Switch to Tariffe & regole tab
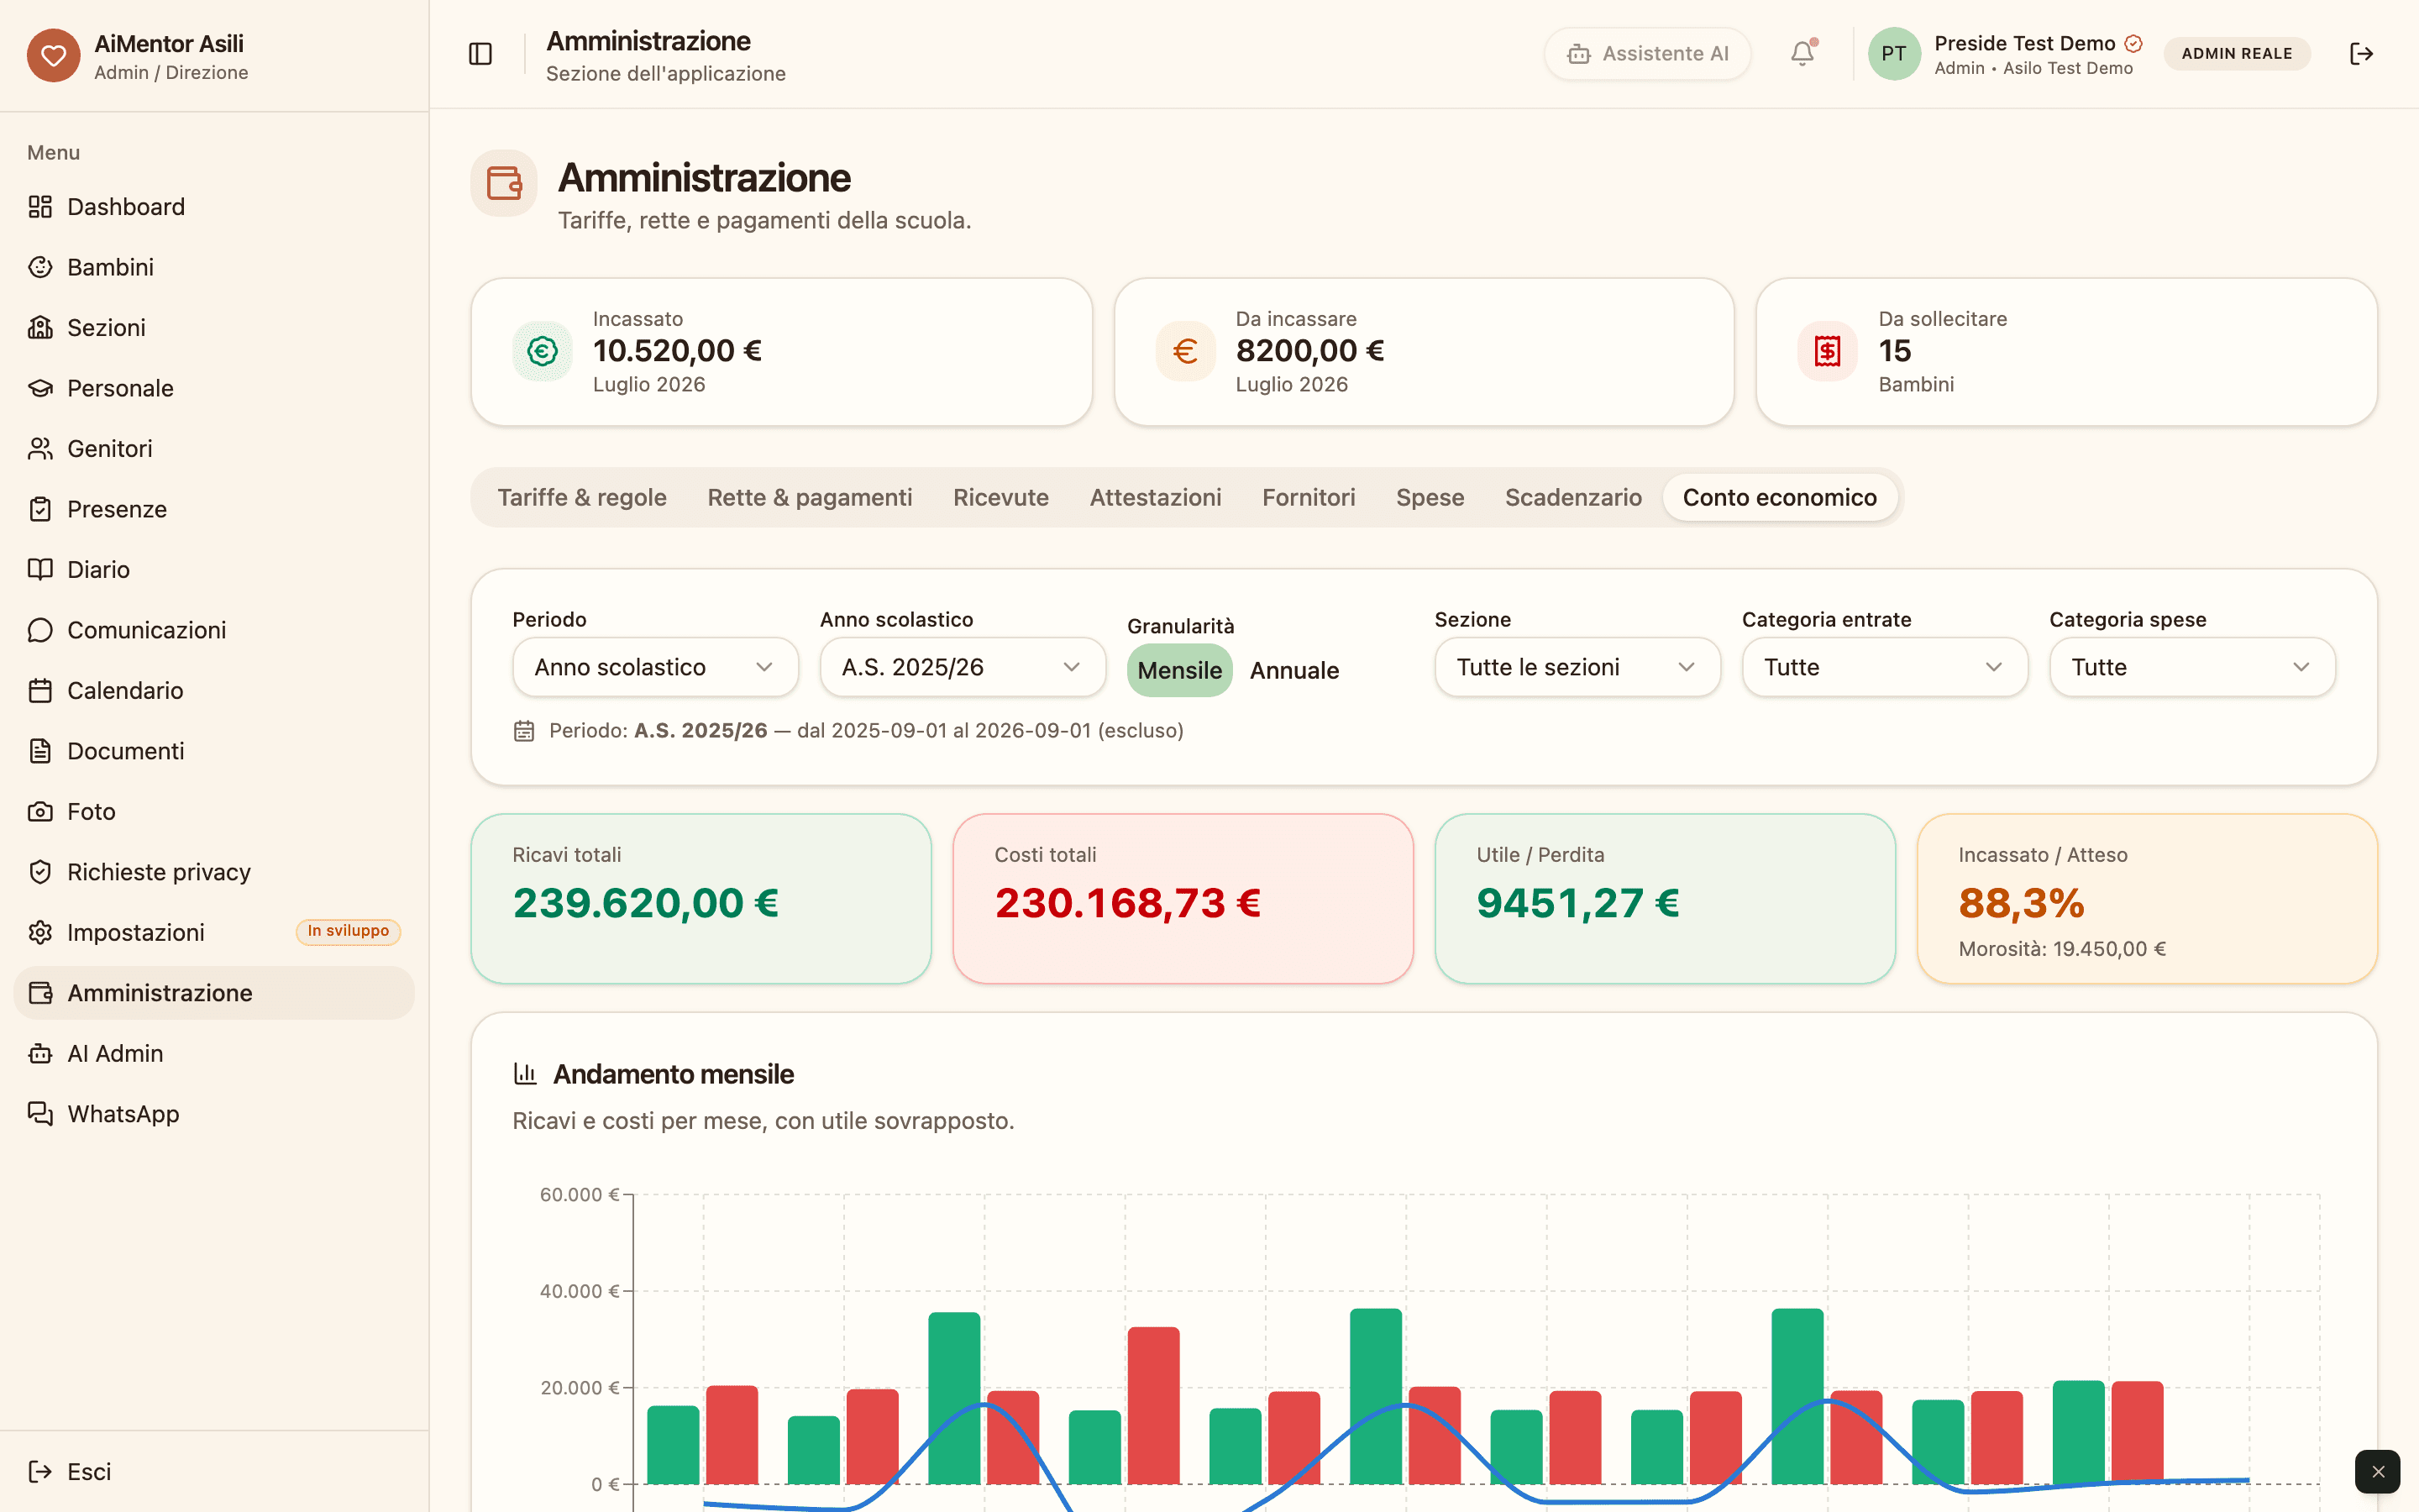Screen dimensions: 2419x1512 [582, 498]
